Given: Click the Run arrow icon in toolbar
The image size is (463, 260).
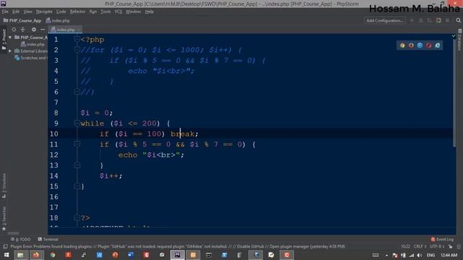Looking at the screenshot, I should click(x=412, y=20).
